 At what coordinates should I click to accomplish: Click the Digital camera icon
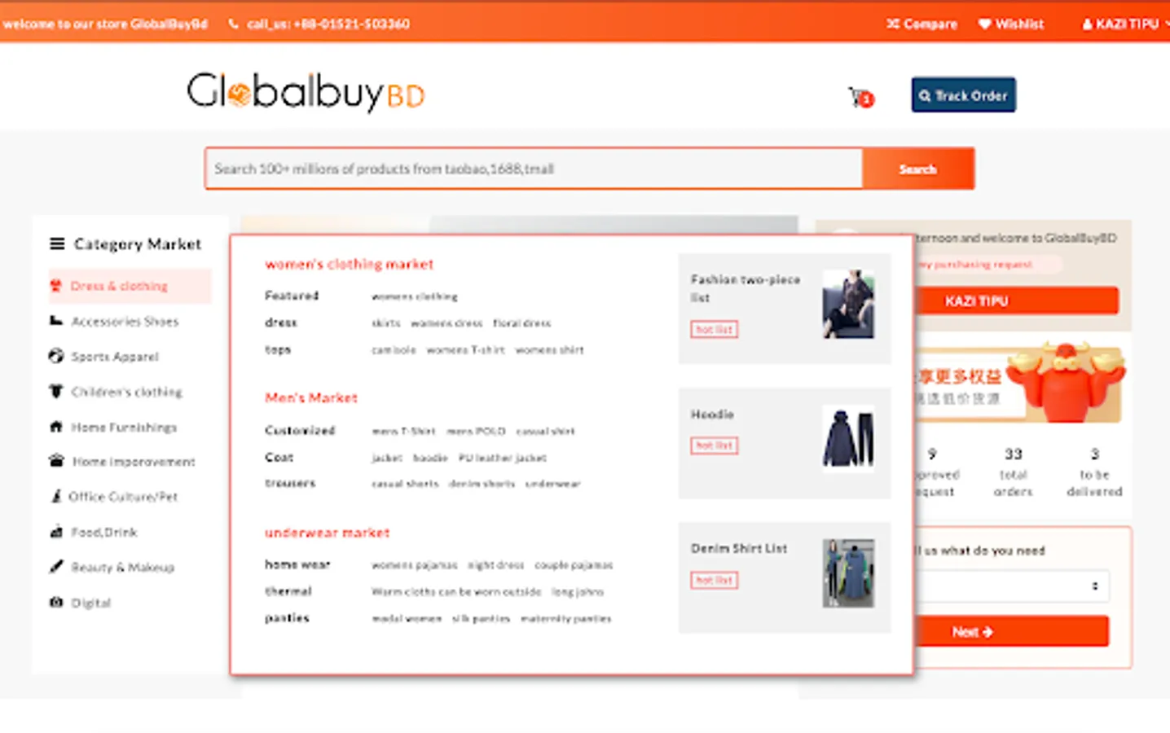coord(55,603)
